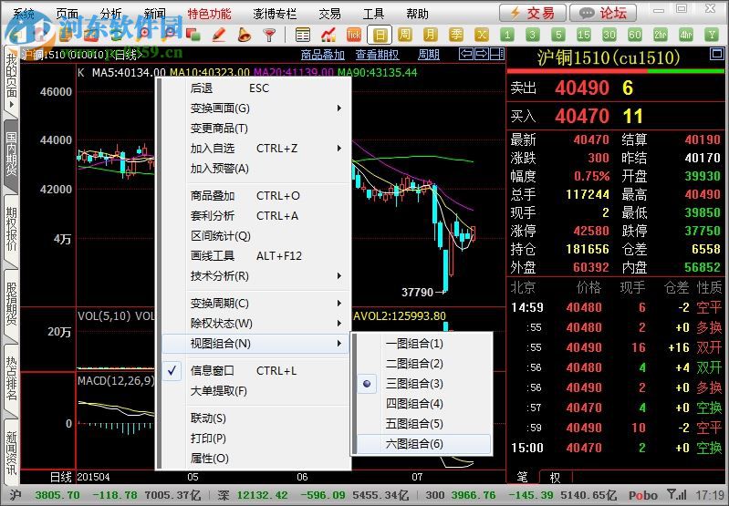The width and height of the screenshot is (729, 506).
Task: Click the signal strength icon in status bar
Action: [x=677, y=494]
